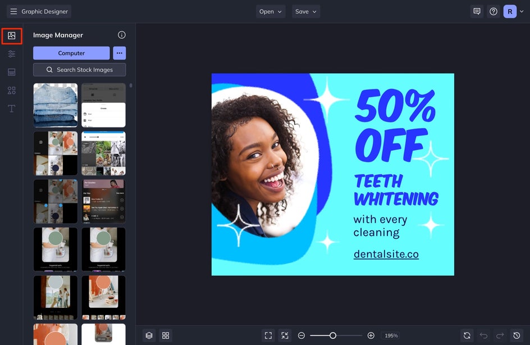Image resolution: width=530 pixels, height=345 pixels.
Task: Click the dentalsite.co link text
Action: point(386,254)
